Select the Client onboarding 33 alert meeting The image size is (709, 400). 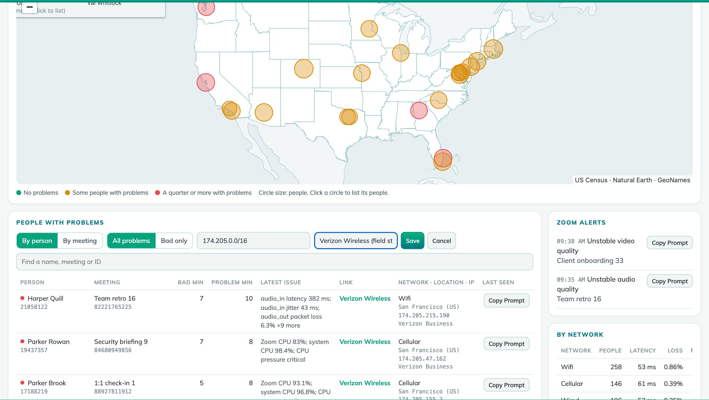point(590,261)
